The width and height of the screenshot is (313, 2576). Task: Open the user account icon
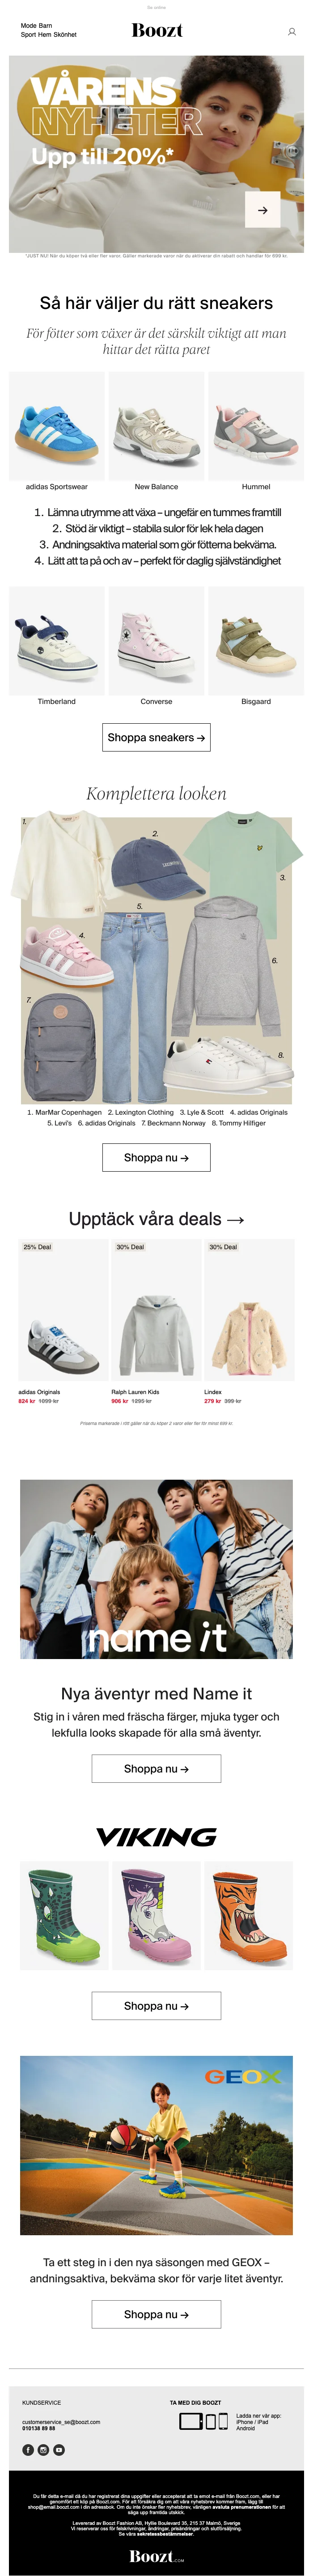292,32
